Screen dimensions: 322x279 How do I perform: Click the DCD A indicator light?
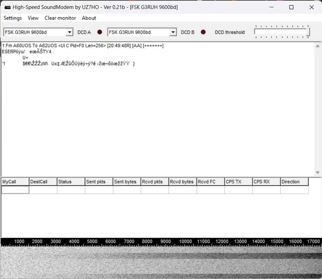100,32
